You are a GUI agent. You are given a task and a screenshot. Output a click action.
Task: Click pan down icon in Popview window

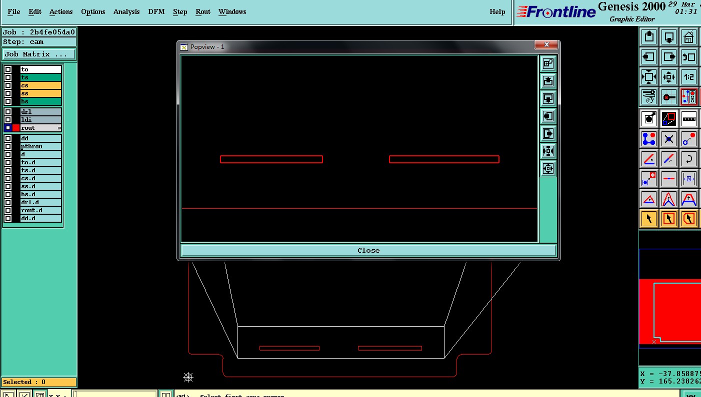(548, 98)
